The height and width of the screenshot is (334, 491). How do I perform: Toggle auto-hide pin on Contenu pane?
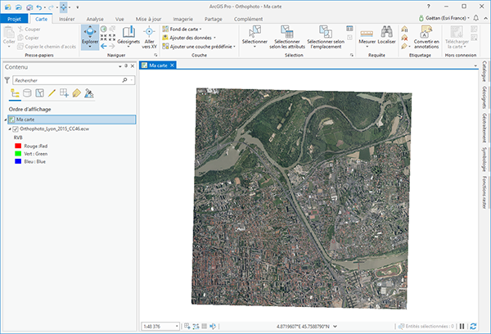tap(125, 65)
